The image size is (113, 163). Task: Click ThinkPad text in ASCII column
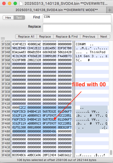tap(98, 52)
